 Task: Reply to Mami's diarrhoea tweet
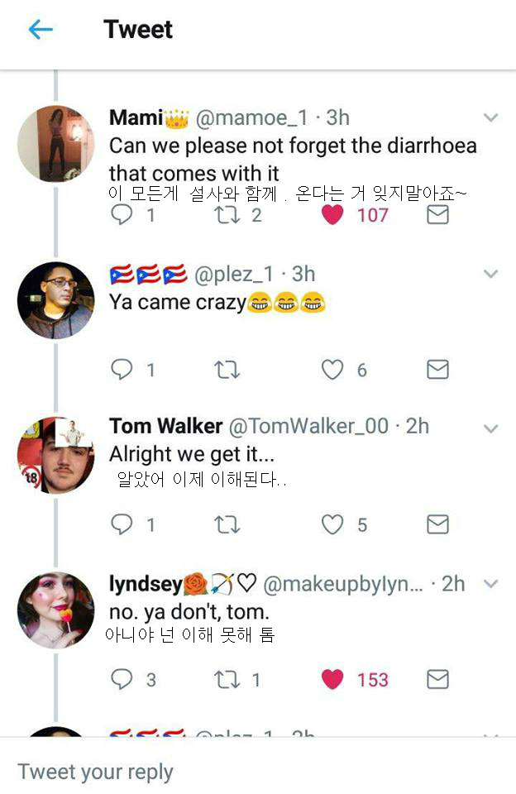[122, 215]
